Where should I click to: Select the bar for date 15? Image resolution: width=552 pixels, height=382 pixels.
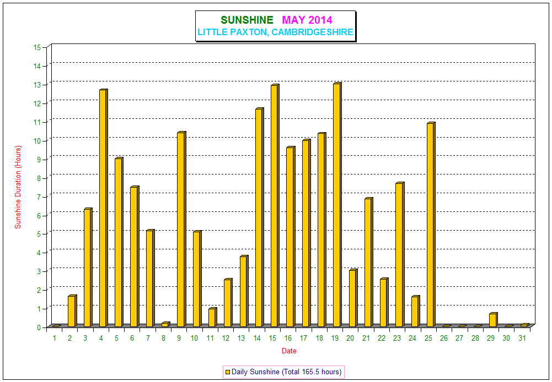click(275, 205)
